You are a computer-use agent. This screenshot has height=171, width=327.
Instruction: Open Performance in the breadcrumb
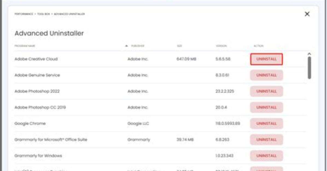click(x=24, y=14)
